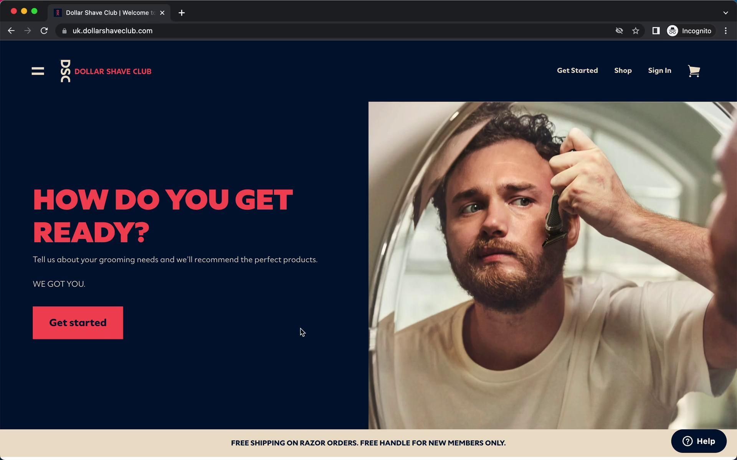Click the tracking protection eye icon
Image resolution: width=737 pixels, height=460 pixels.
(619, 31)
